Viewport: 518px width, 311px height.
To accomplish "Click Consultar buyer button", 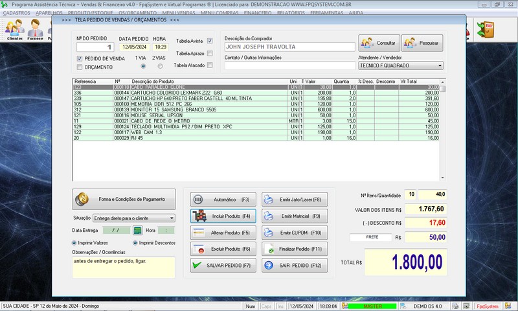I will click(x=379, y=43).
